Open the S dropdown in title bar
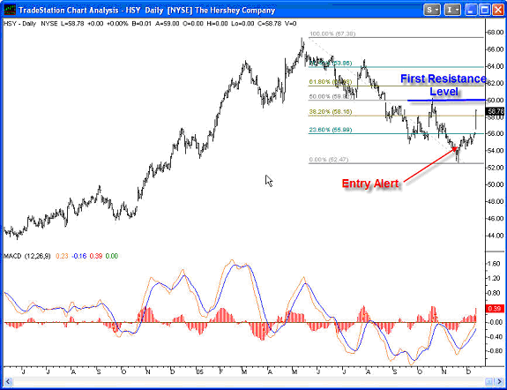Screen dimensions: 507x390 432,10
